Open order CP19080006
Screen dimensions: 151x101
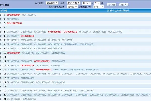tap(13, 19)
